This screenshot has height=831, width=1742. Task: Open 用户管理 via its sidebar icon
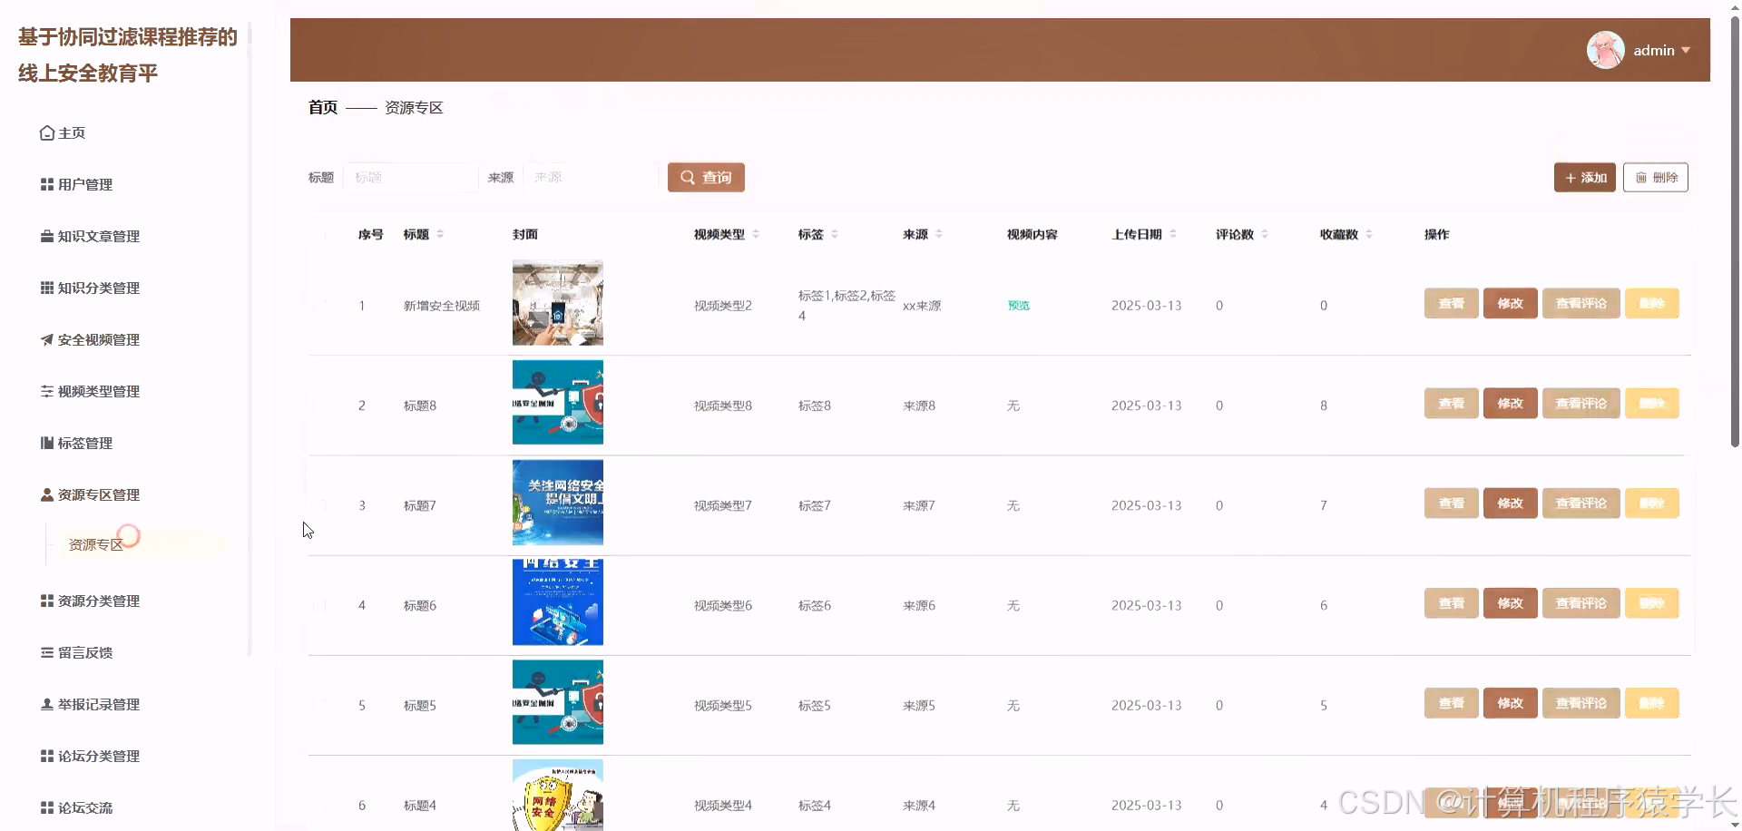(46, 184)
